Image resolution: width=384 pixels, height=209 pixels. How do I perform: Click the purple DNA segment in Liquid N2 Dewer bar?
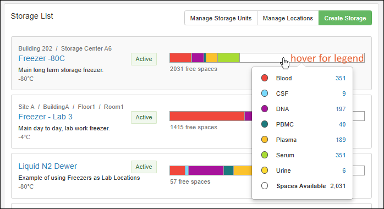point(206,170)
